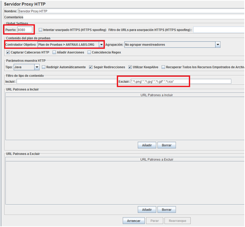Uncheck the Utilizar KeepAlive option
The width and height of the screenshot is (245, 227).
click(x=130, y=67)
